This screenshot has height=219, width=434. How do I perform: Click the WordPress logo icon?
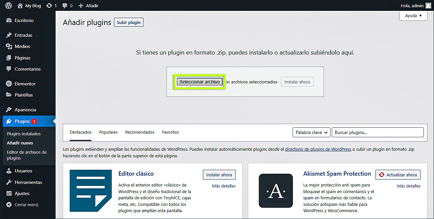pyautogui.click(x=9, y=6)
